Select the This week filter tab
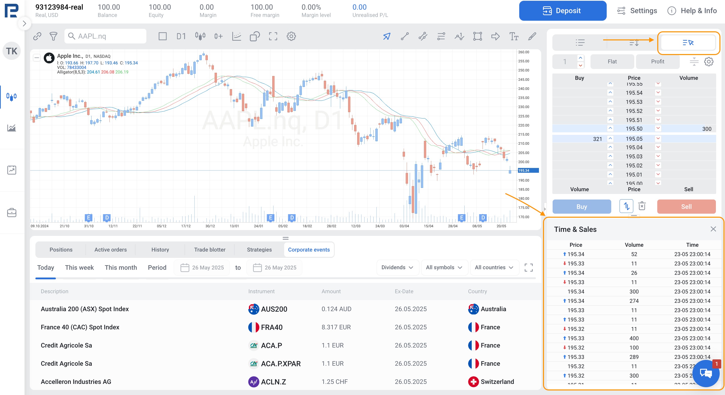 coord(79,267)
